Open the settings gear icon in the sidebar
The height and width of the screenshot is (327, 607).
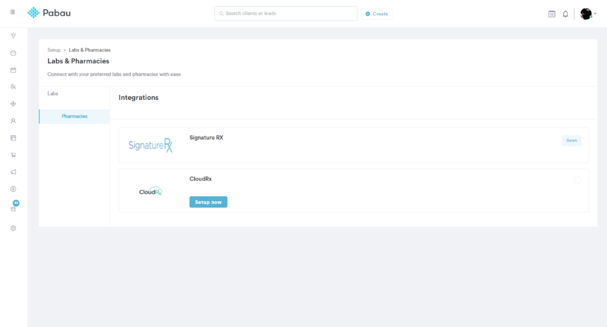pos(13,228)
